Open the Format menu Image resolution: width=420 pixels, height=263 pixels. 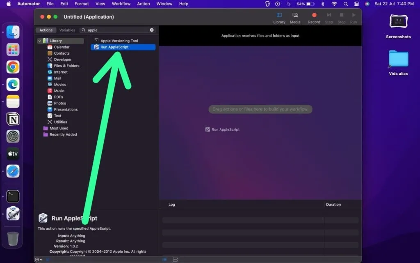82,4
